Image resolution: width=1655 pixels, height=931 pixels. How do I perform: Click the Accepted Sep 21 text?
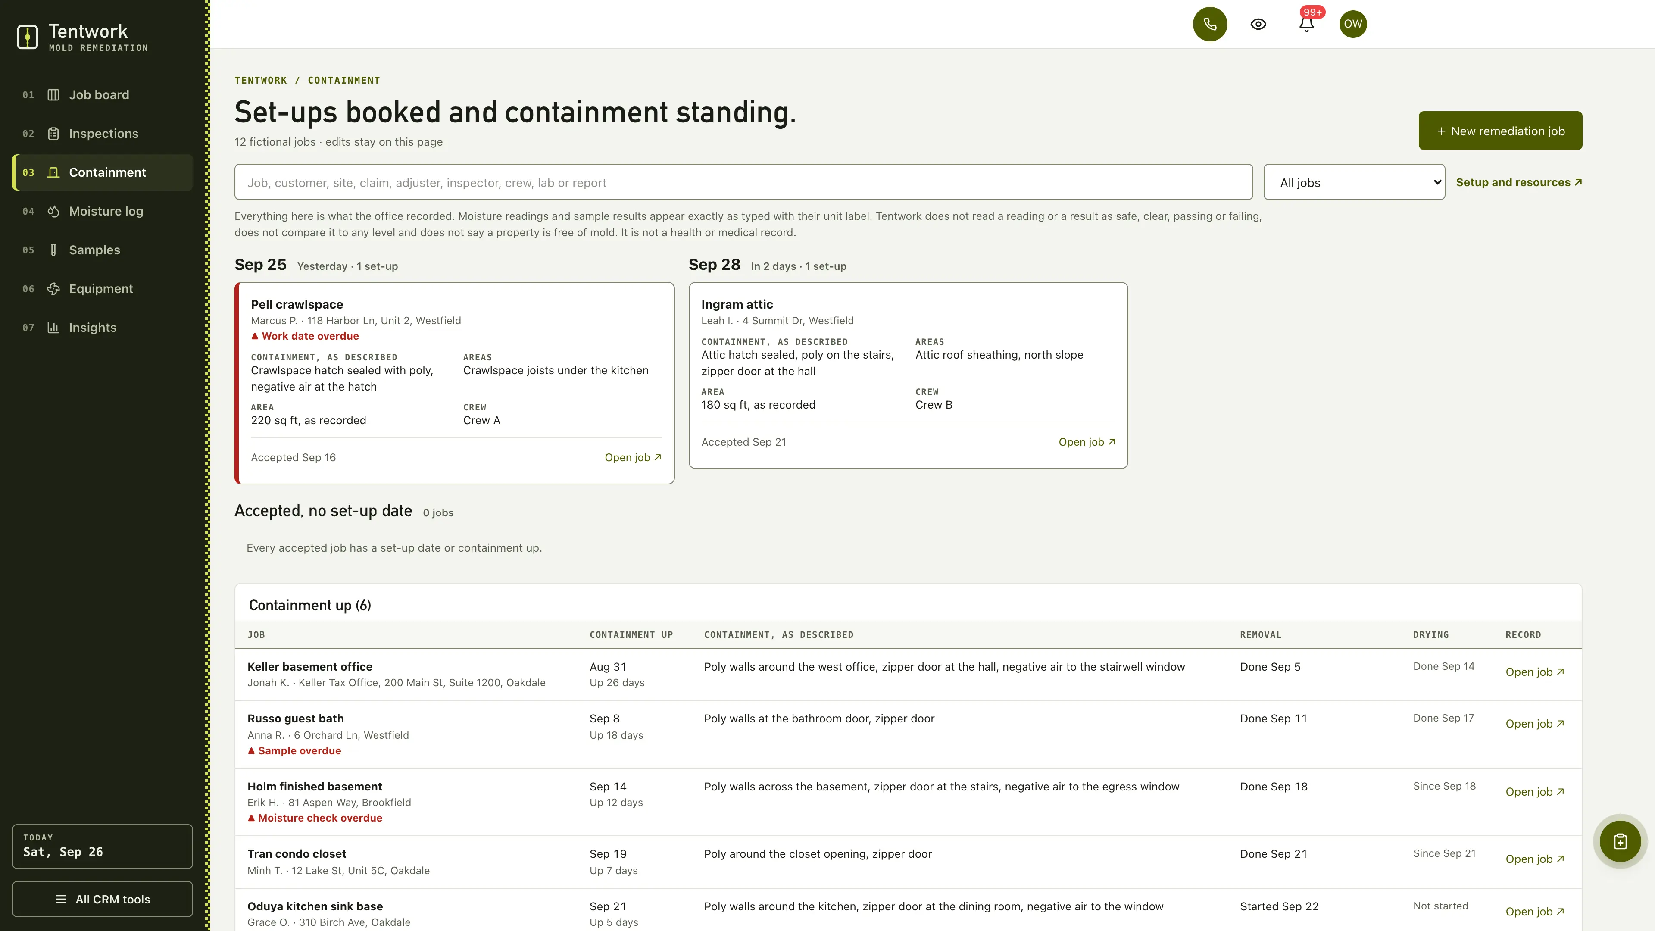743,442
